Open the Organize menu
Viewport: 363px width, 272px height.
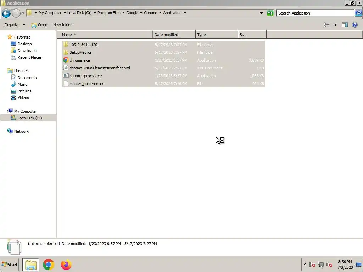click(15, 25)
